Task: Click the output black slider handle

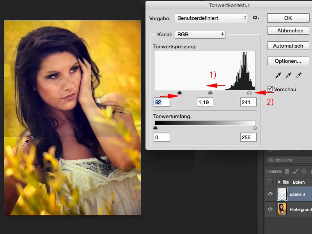Action: pyautogui.click(x=155, y=128)
